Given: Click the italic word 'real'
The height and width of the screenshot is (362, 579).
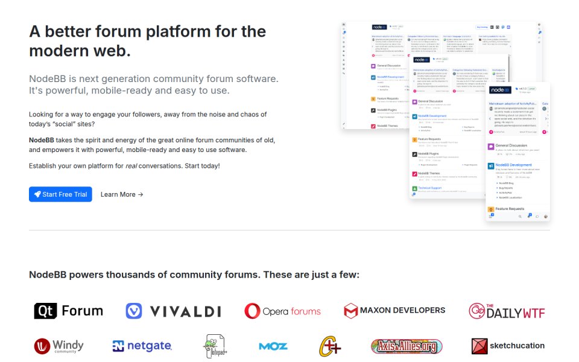Looking at the screenshot, I should (x=131, y=166).
